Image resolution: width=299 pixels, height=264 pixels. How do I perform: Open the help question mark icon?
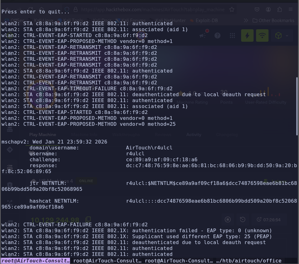217,35
